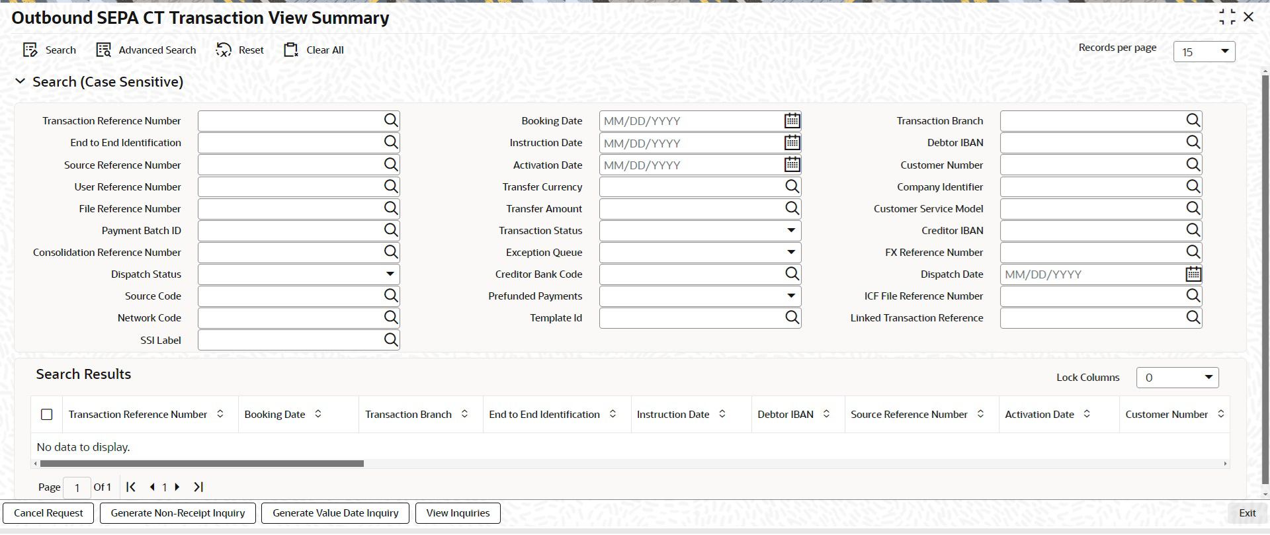
Task: Open lookup for FX Reference Number
Action: pos(1193,252)
